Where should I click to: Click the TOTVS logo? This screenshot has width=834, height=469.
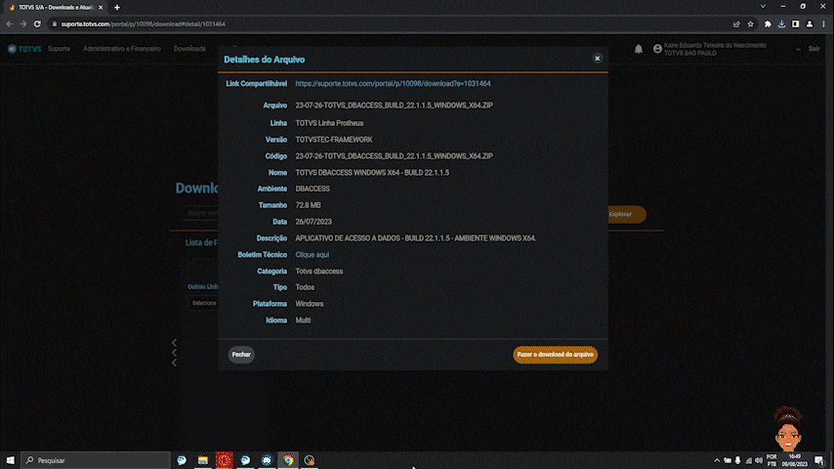(x=24, y=49)
